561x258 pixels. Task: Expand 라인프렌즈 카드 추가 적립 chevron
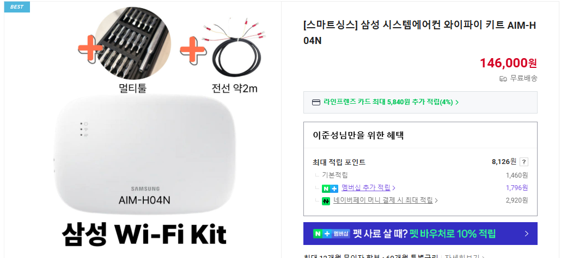point(458,103)
